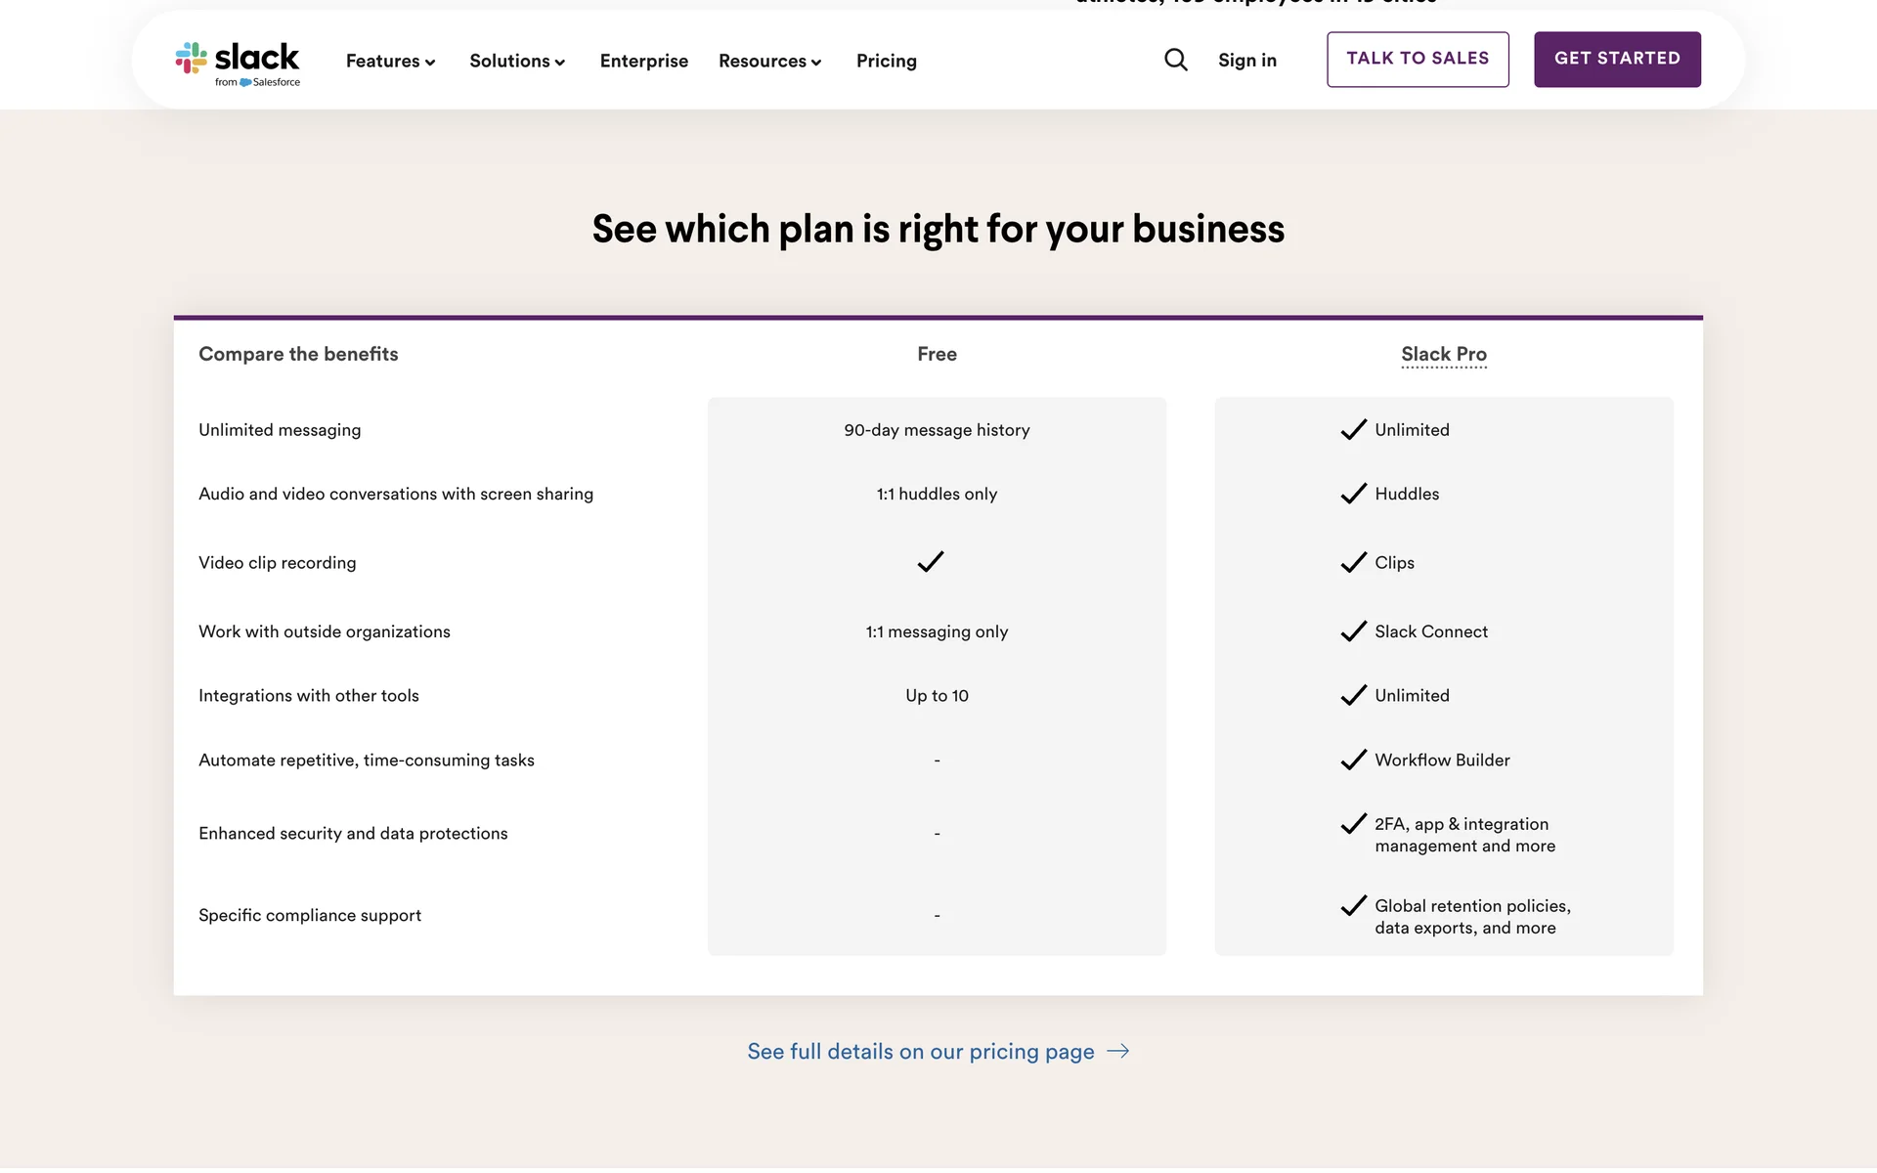Open the search magnifier icon
Viewport: 1877px width, 1173px height.
pos(1176,60)
